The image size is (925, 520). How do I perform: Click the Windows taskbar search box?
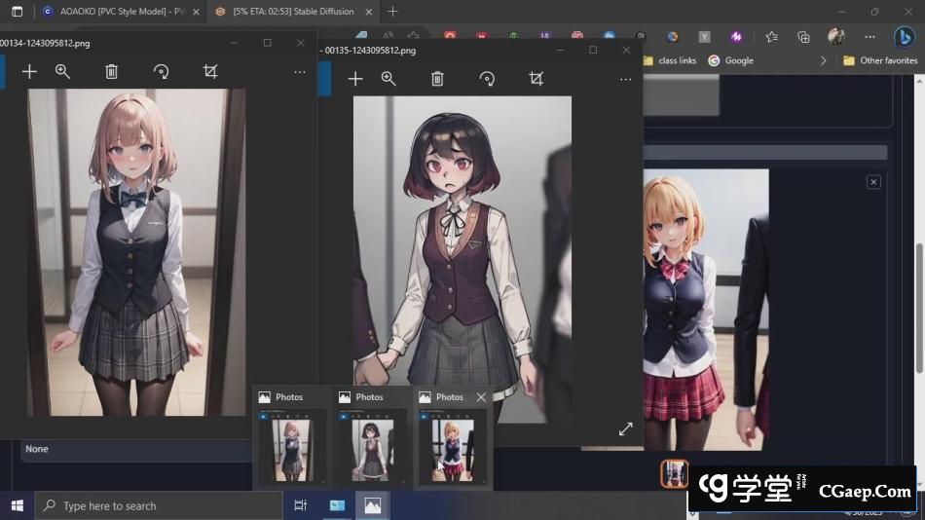(160, 505)
